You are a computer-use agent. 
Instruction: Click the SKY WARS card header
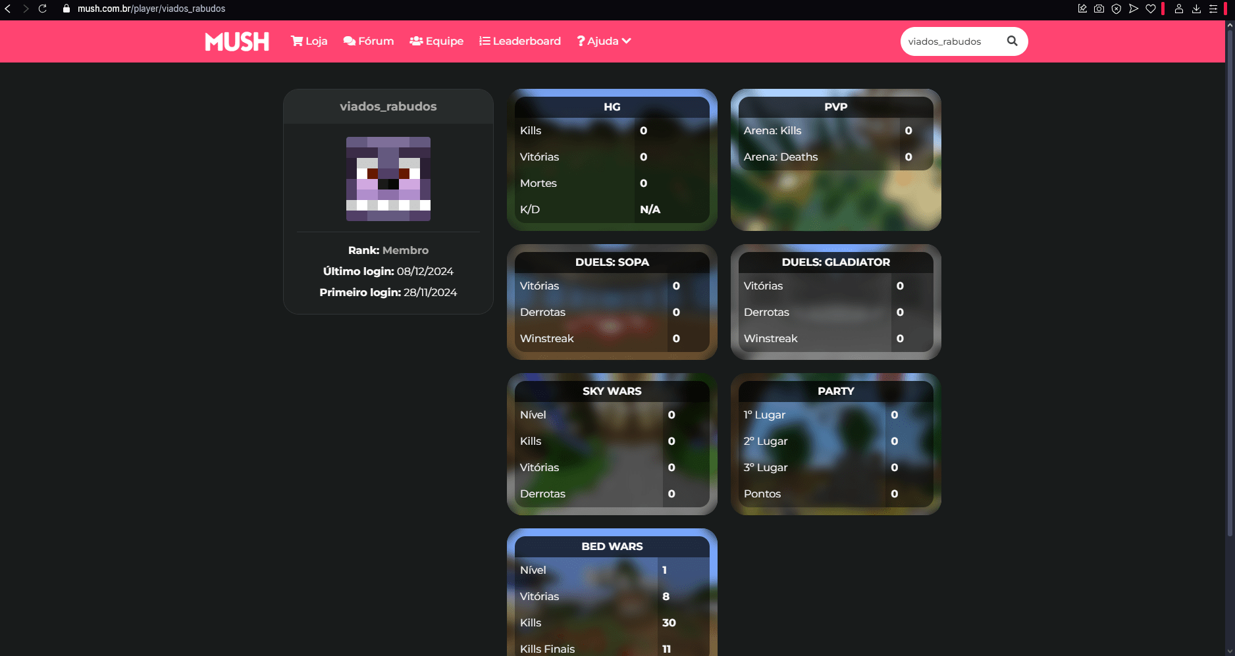click(612, 391)
